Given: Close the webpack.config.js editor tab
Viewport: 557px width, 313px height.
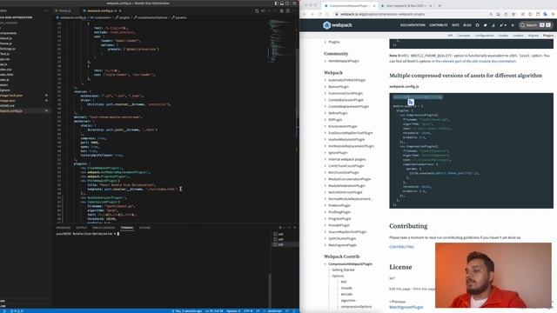Looking at the screenshot, I should click(120, 11).
